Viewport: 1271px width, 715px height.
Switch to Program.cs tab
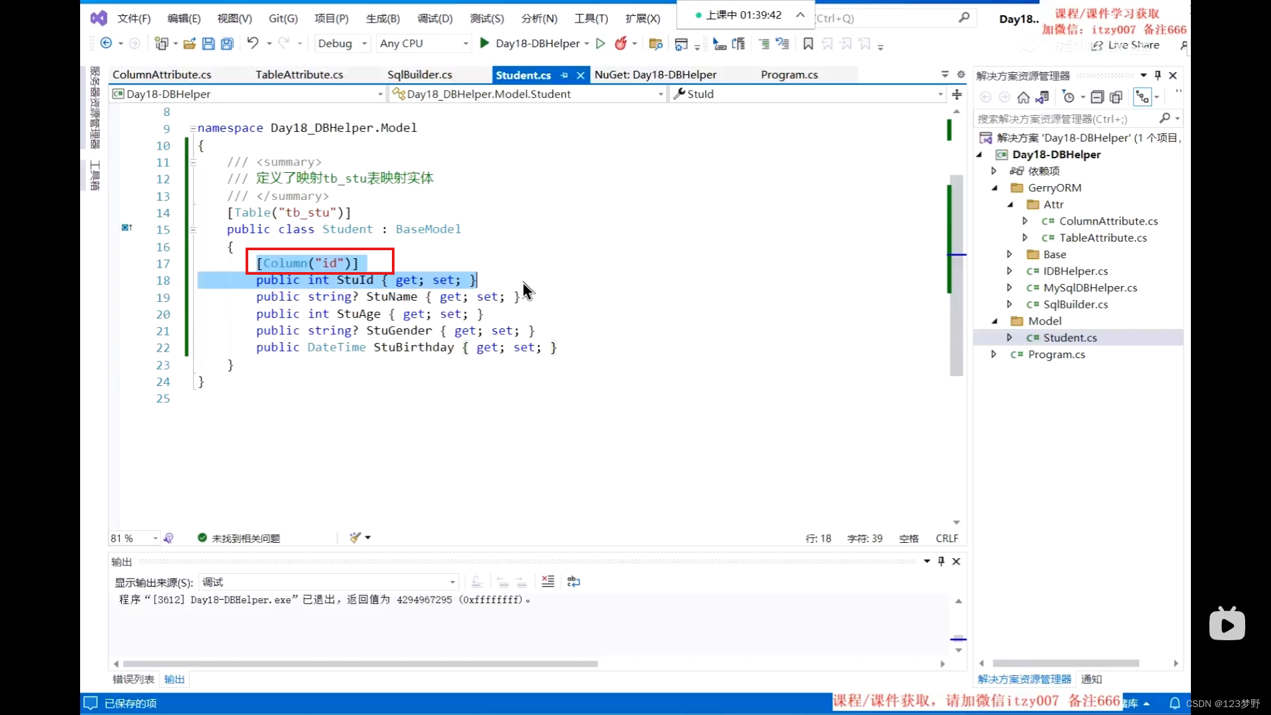tap(788, 74)
